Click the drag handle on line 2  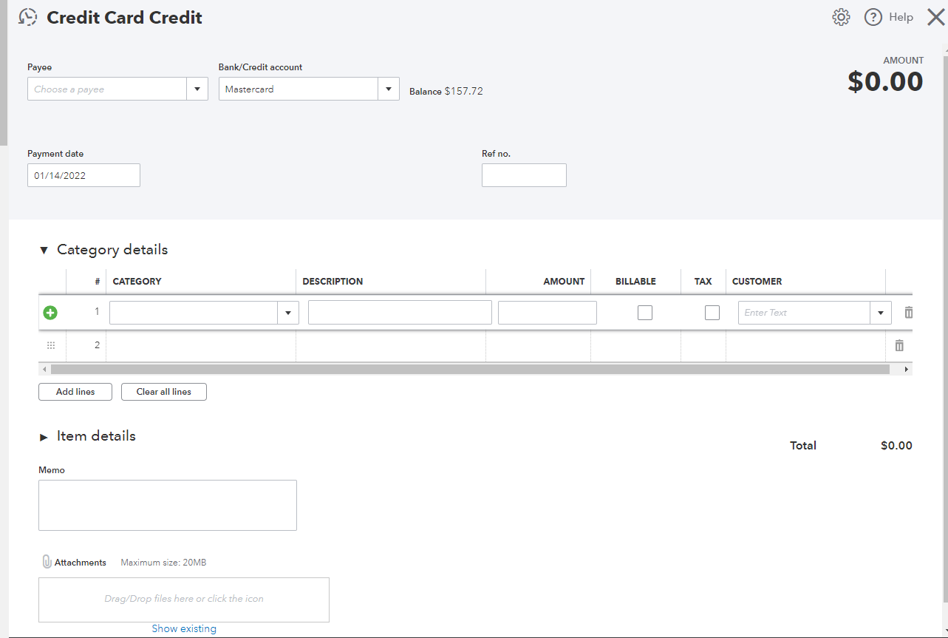[50, 345]
